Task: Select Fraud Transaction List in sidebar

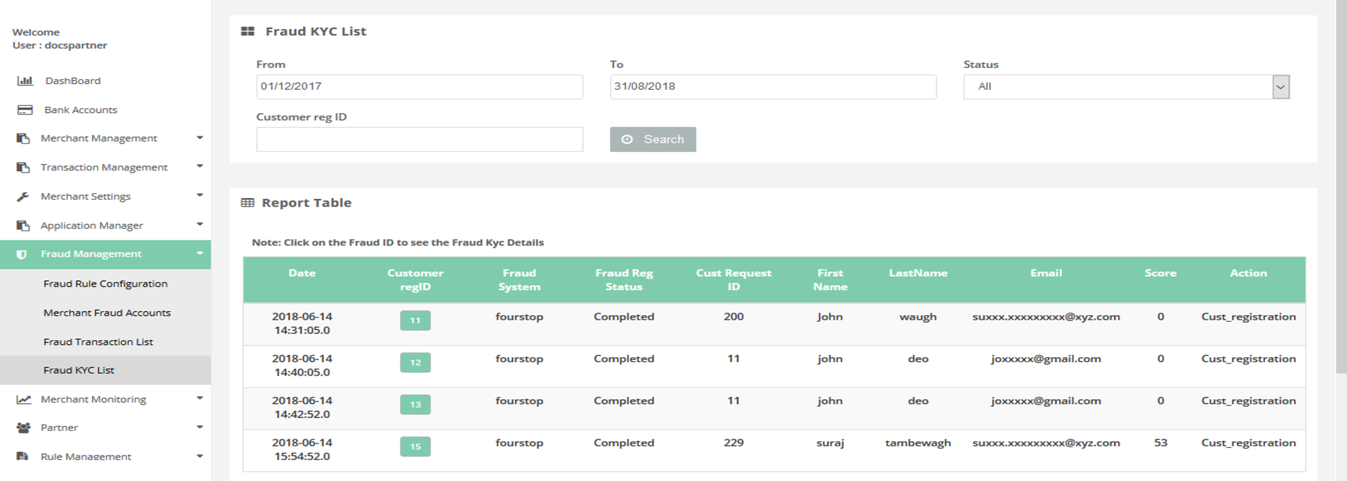Action: (98, 342)
